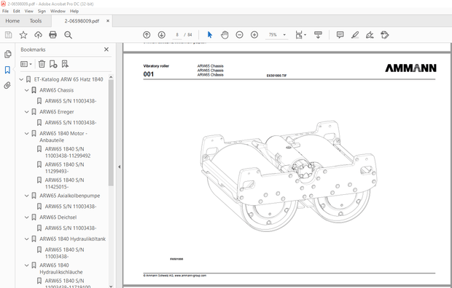Collapse ET-Katalog ARW 65 Hatz 1B40 bookmark
The image size is (452, 288).
21,79
